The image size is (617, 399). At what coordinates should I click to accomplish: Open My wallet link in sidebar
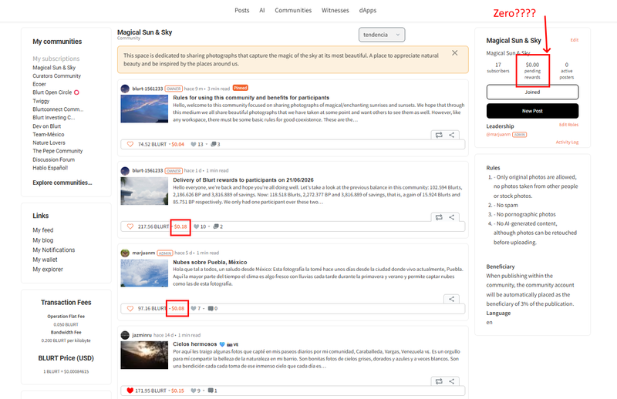click(x=45, y=260)
